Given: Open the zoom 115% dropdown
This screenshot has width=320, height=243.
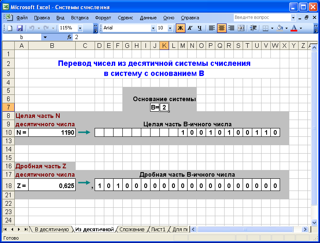Looking at the screenshot, I should click(80, 28).
